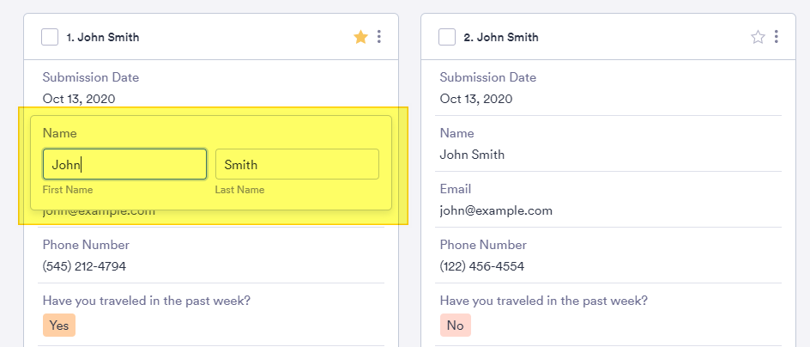Click the orange Yes travel badge
This screenshot has height=347, width=810.
pos(59,326)
